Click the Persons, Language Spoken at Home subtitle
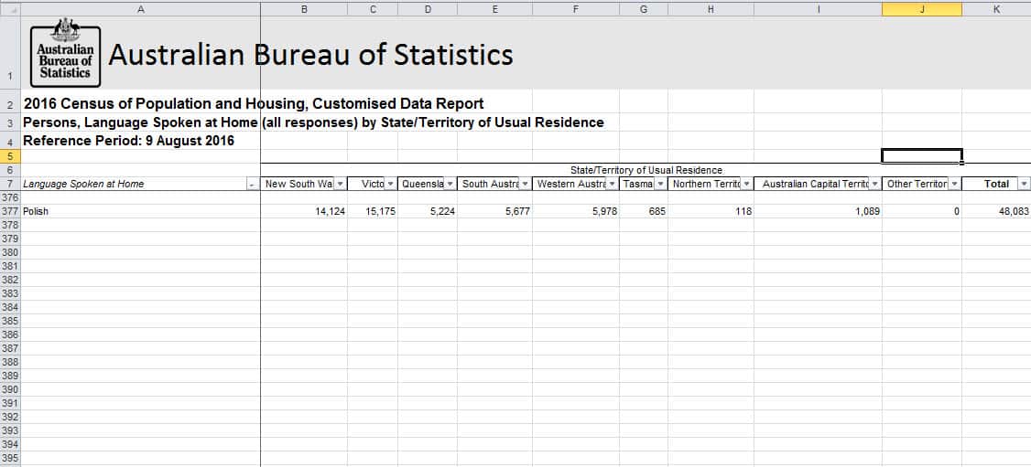 pyautogui.click(x=314, y=122)
